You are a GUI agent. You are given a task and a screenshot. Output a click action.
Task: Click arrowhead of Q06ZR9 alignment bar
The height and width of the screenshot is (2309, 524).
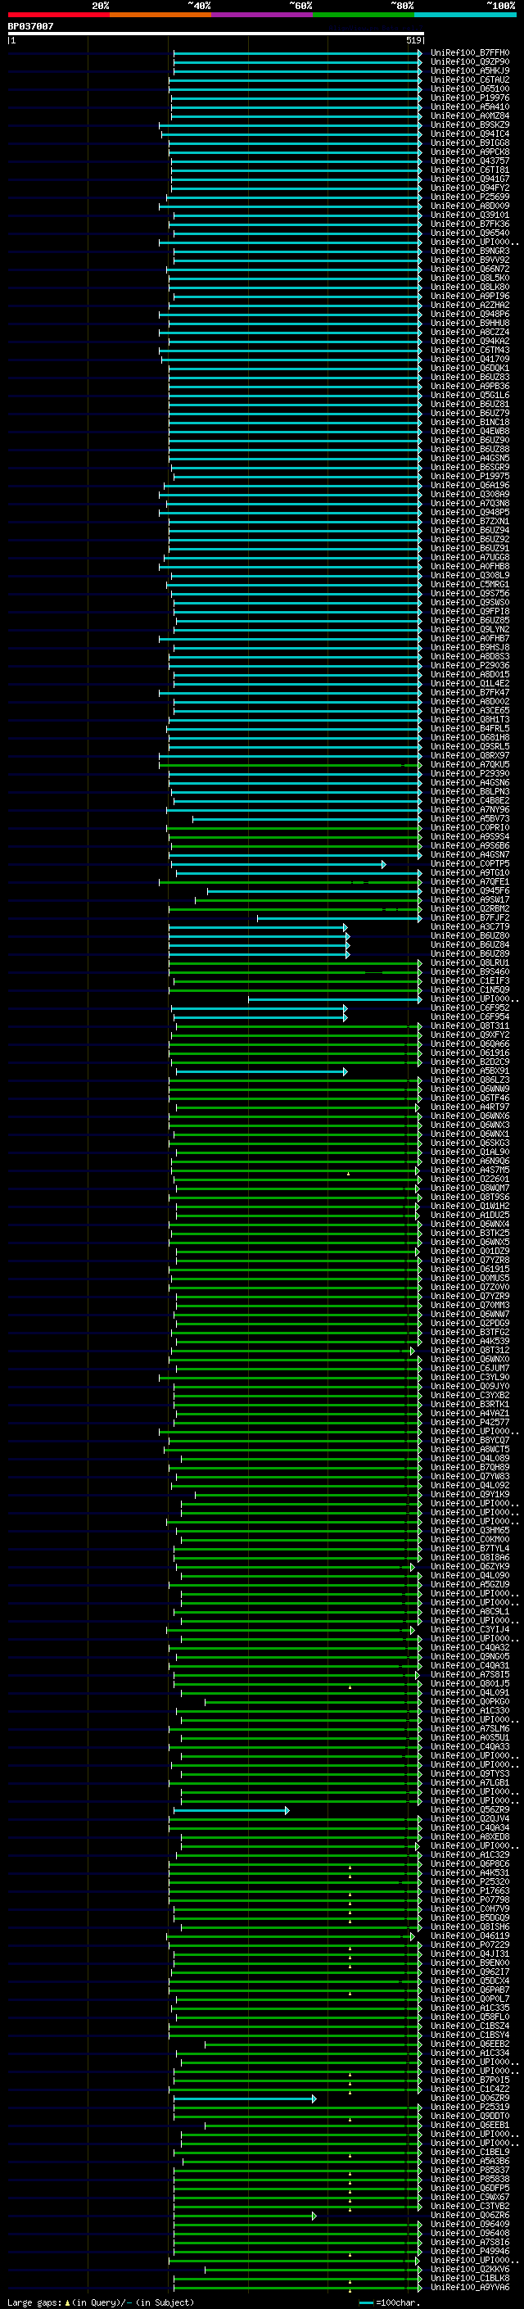314,2098
